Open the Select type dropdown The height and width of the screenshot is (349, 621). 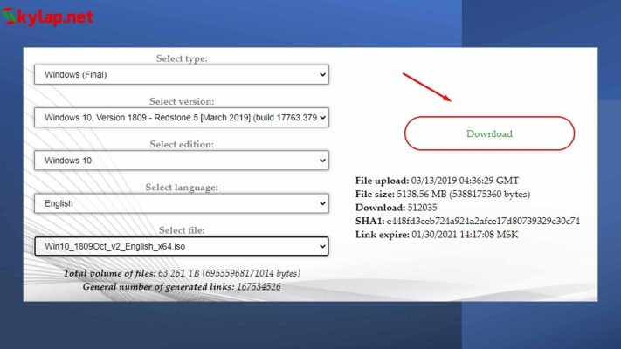182,74
